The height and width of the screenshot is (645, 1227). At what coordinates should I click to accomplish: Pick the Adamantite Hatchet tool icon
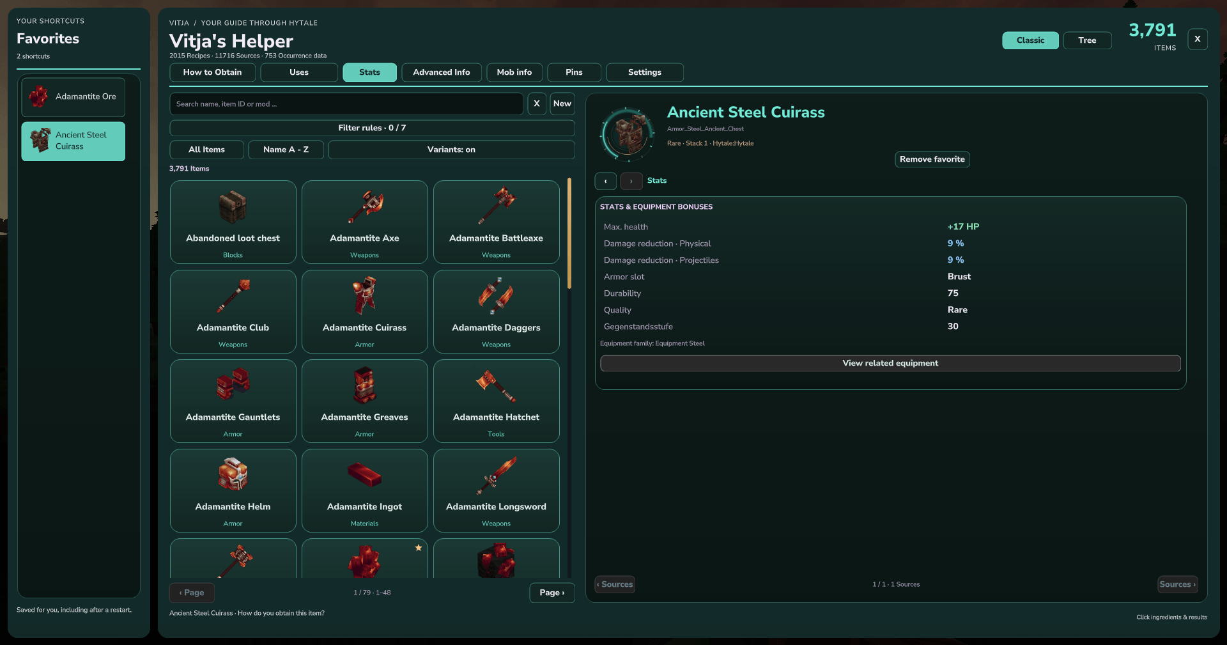coord(497,385)
